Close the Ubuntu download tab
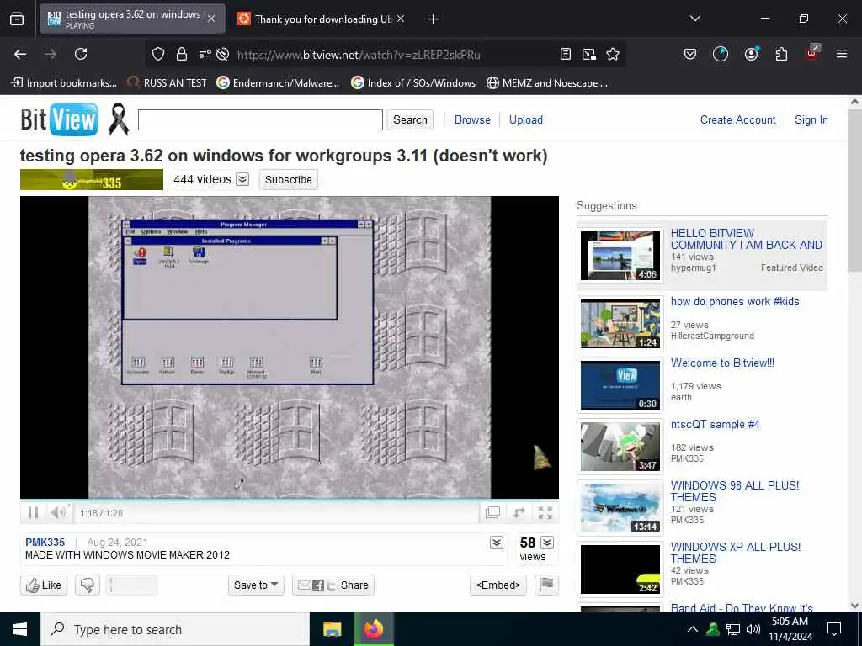The height and width of the screenshot is (646, 862). 401,19
